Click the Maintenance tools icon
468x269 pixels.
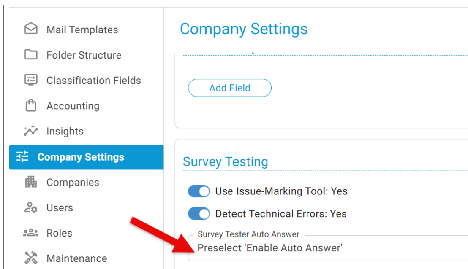click(x=31, y=258)
